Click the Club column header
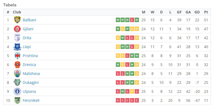This screenshot has height=107, width=223. coord(17,12)
